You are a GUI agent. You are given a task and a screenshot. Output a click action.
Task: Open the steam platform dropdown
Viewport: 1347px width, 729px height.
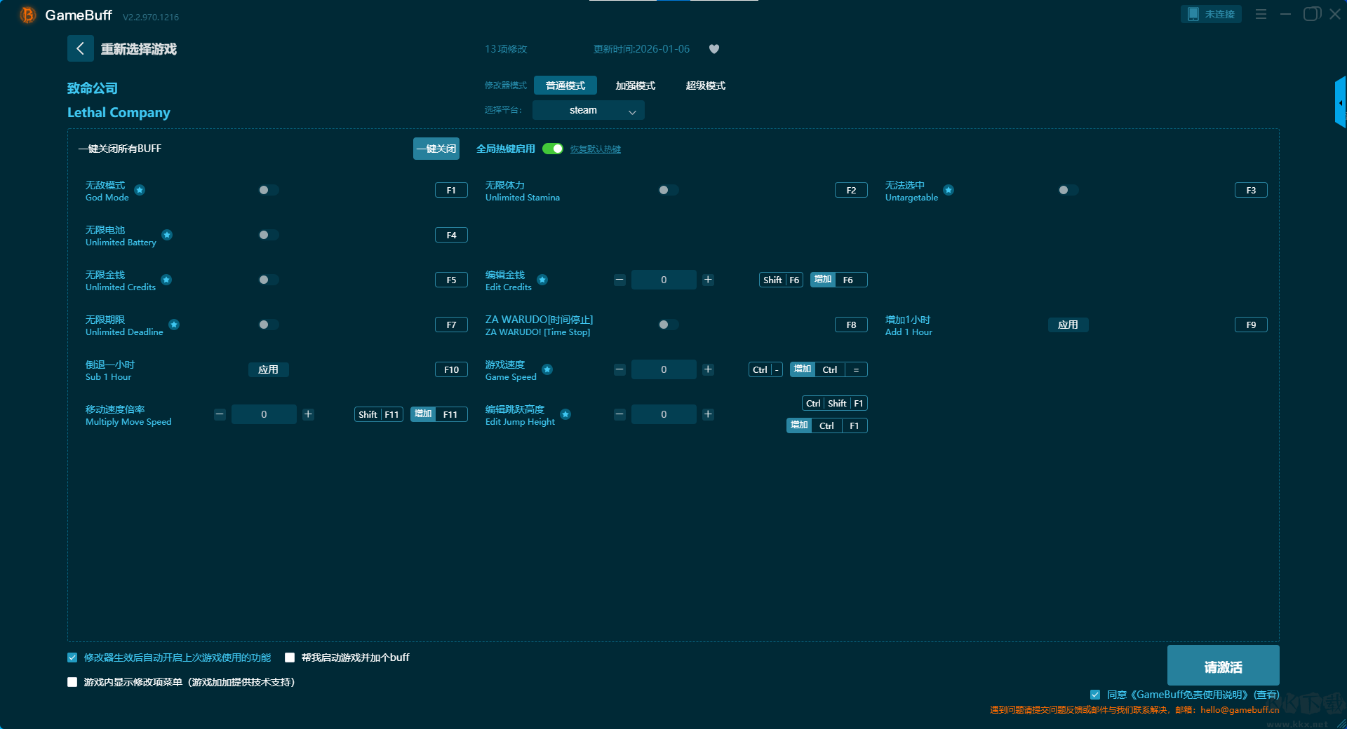[x=588, y=110]
